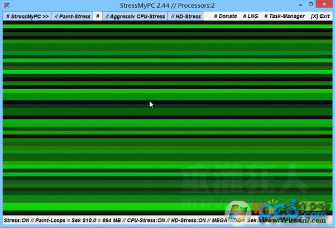Click the [X] Exit button
Viewport: 335px width, 228px height.
click(320, 16)
